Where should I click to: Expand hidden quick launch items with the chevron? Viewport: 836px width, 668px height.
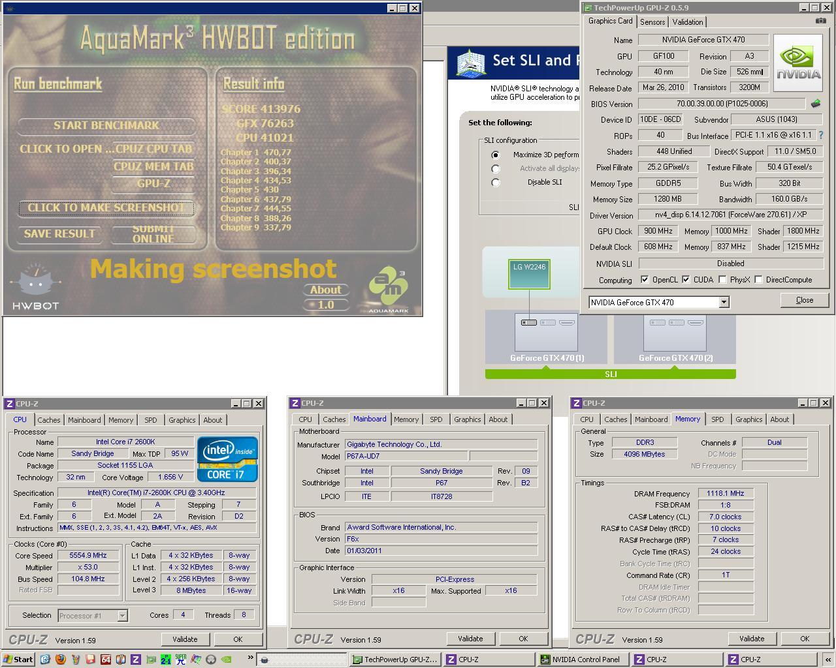click(250, 658)
